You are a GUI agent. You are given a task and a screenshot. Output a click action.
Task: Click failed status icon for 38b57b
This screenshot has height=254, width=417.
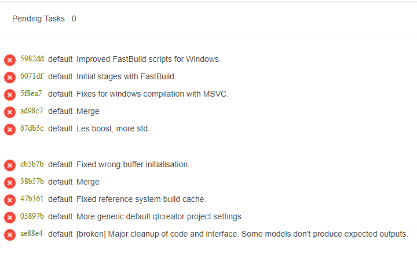pos(10,183)
